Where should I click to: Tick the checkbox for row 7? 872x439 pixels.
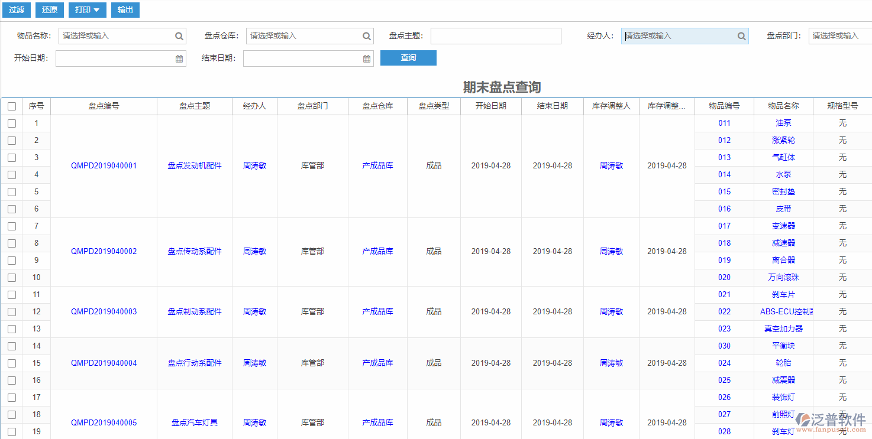pos(12,226)
